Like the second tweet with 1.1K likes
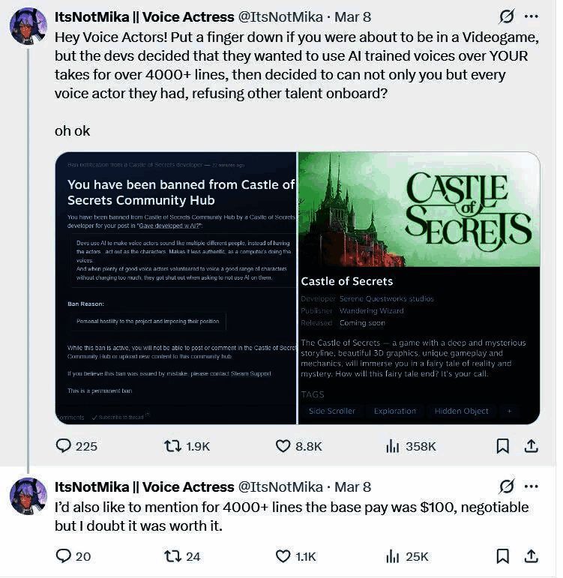 pyautogui.click(x=283, y=556)
